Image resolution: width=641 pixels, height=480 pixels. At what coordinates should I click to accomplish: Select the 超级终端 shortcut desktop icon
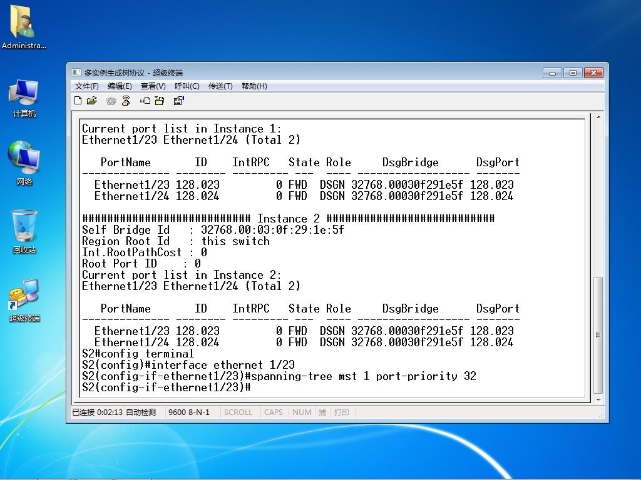(x=24, y=301)
